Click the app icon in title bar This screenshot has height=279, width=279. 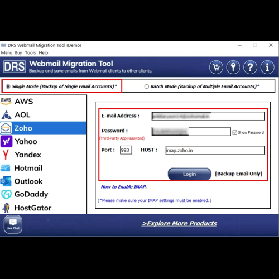3,45
